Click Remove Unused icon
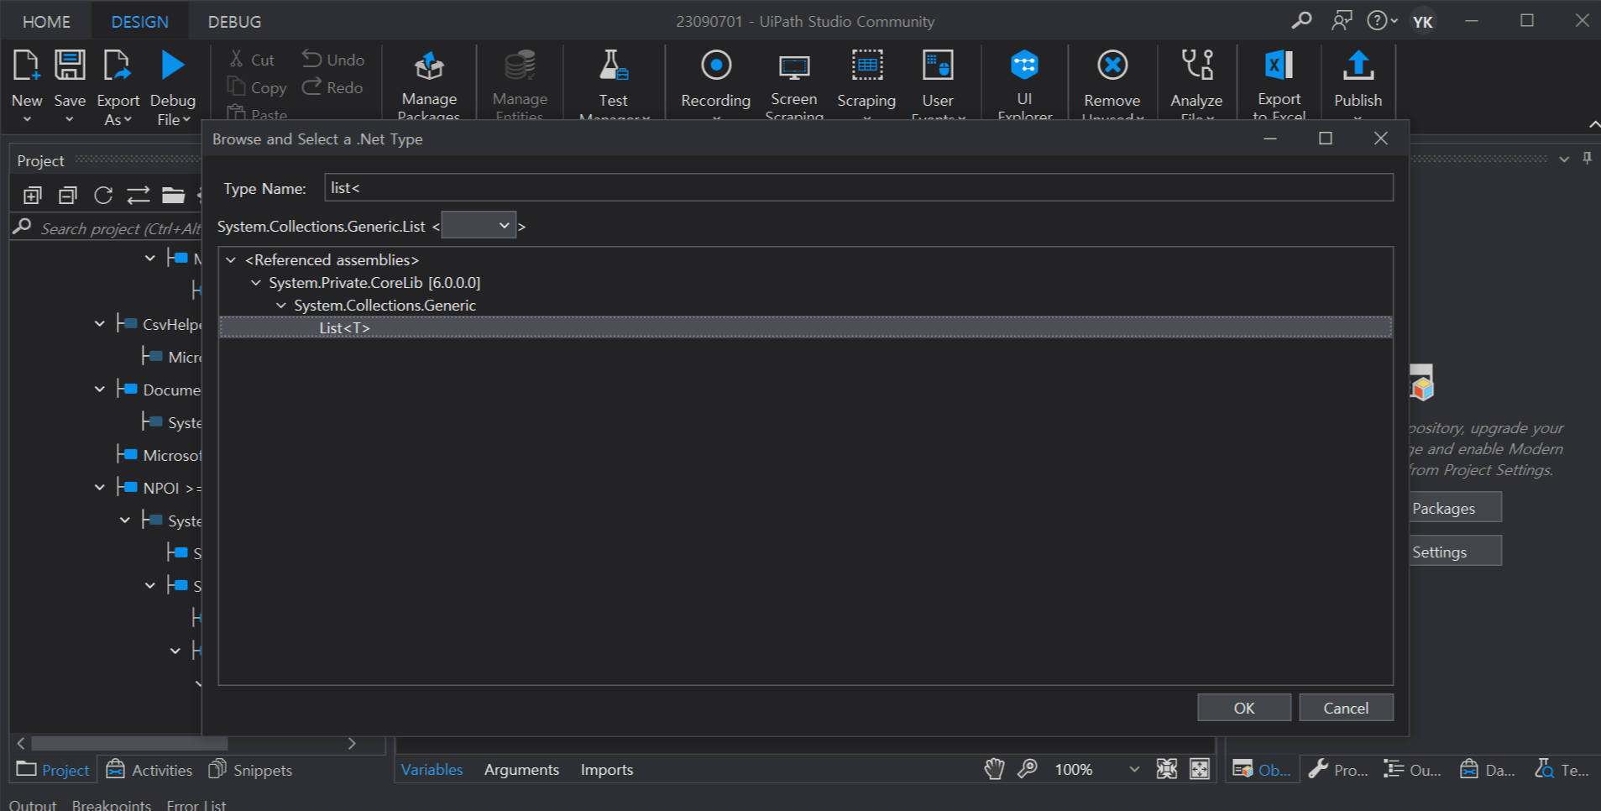This screenshot has height=811, width=1601. click(1112, 65)
